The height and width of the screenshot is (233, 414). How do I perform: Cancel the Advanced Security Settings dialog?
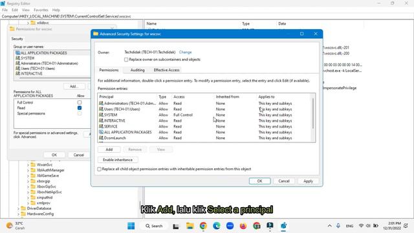pos(284,181)
